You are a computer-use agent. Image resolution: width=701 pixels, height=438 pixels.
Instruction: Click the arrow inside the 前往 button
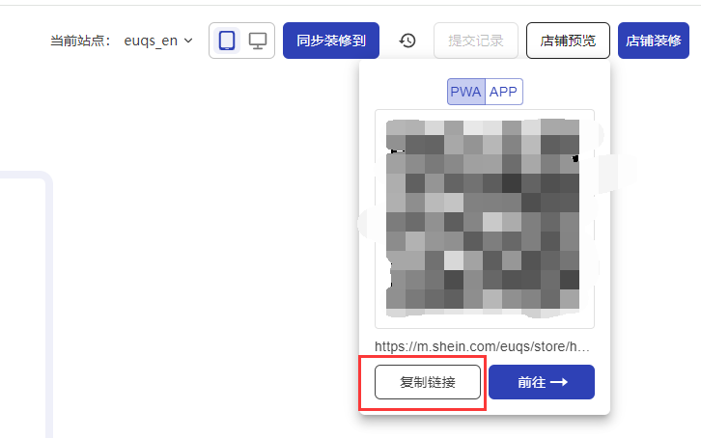tap(559, 382)
